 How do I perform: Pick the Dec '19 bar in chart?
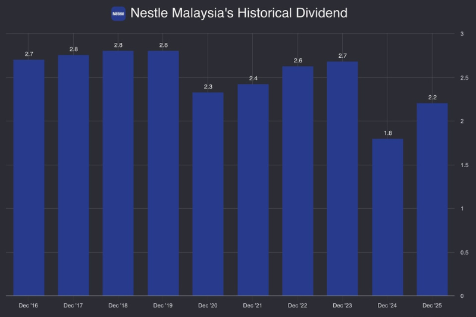click(x=163, y=173)
